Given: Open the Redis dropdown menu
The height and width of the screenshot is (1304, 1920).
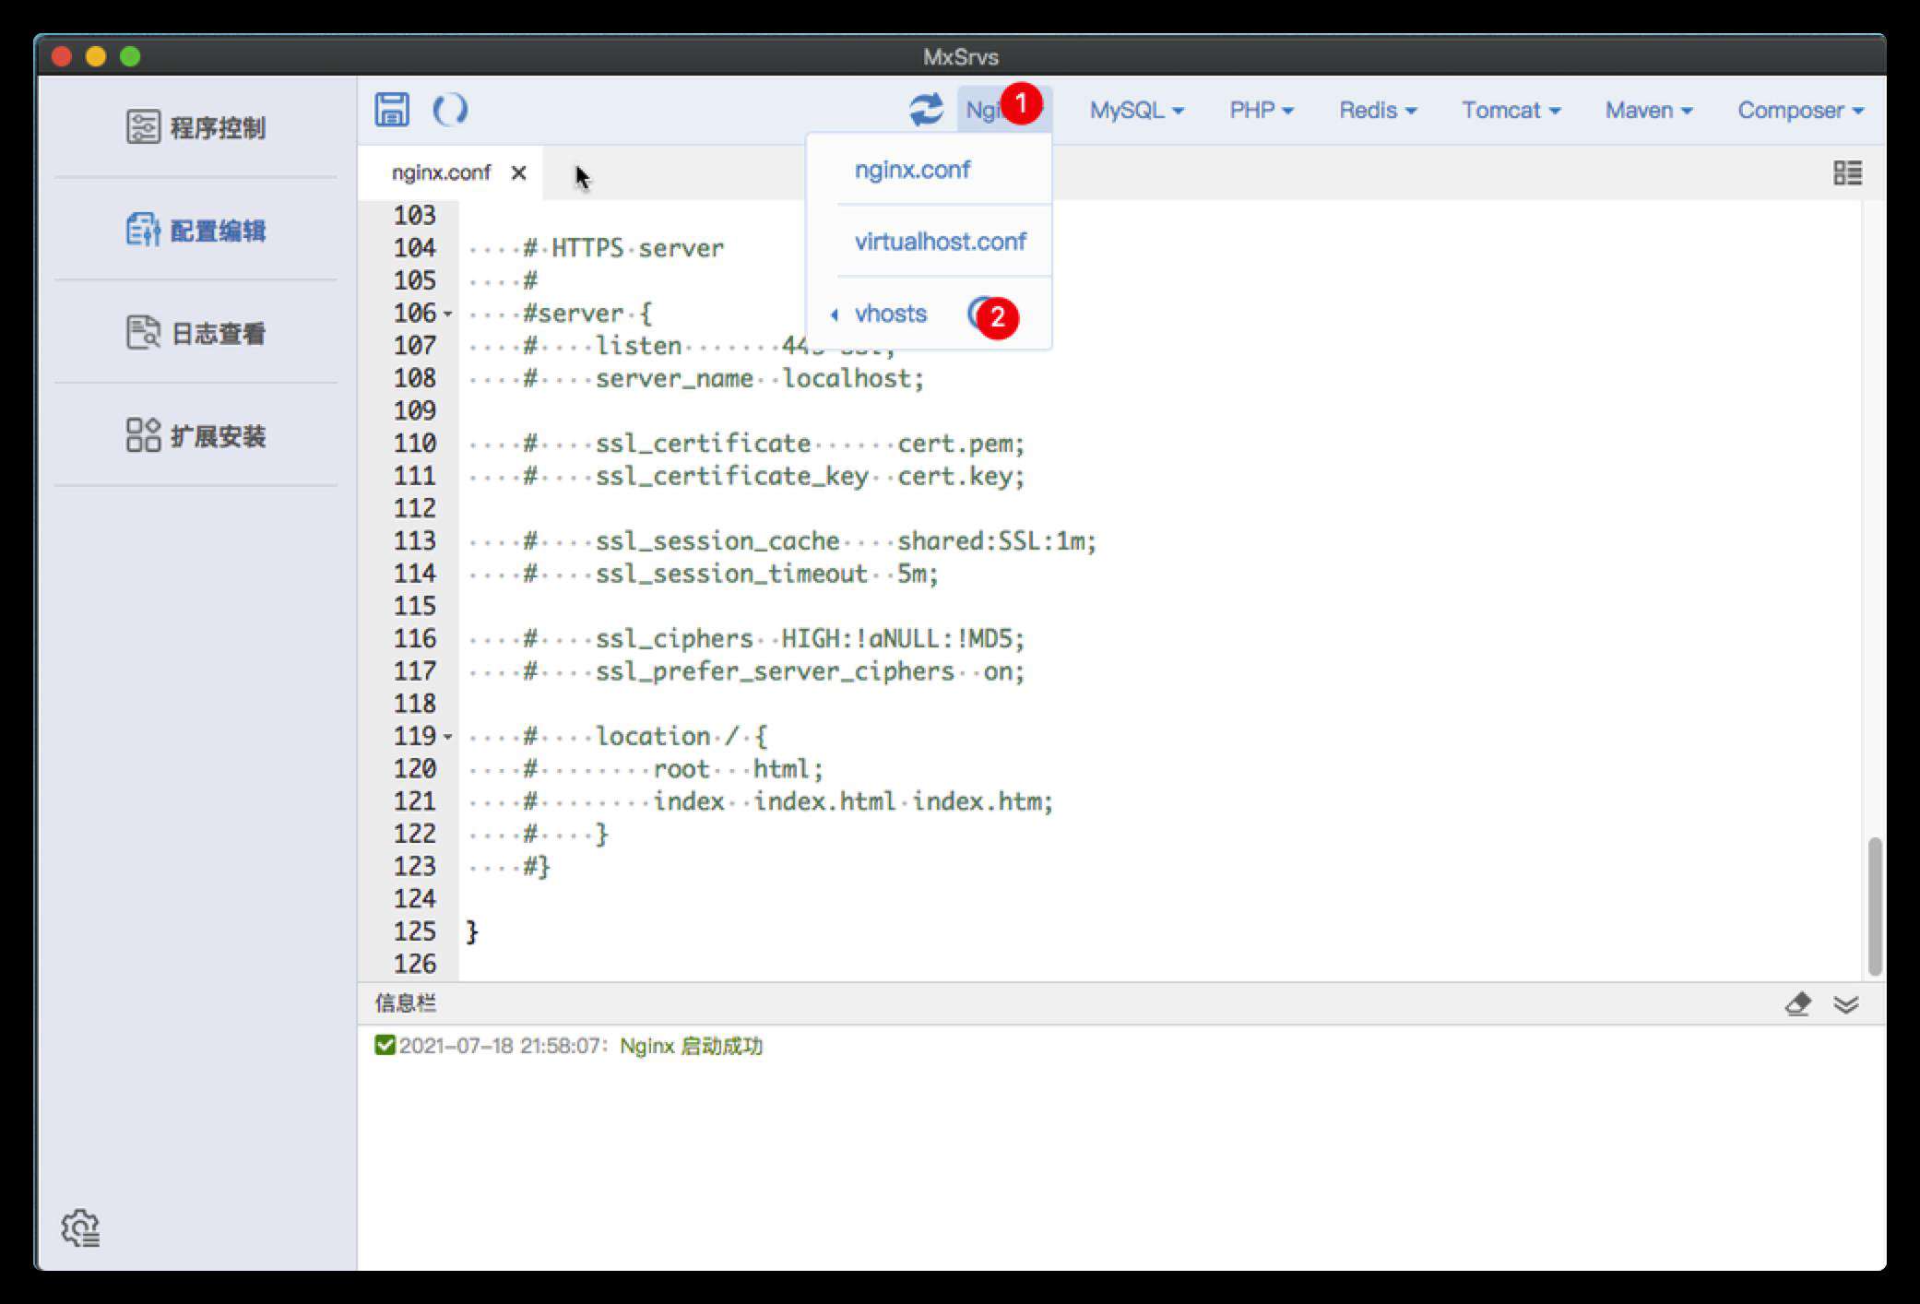Looking at the screenshot, I should [x=1378, y=111].
